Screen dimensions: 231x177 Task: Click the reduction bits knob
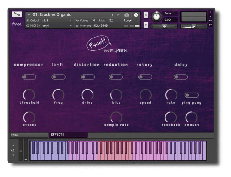pos(116,95)
